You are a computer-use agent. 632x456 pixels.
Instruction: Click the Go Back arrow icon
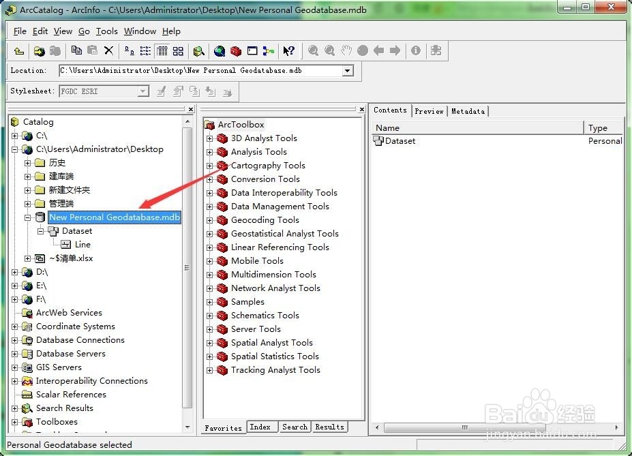(x=378, y=50)
